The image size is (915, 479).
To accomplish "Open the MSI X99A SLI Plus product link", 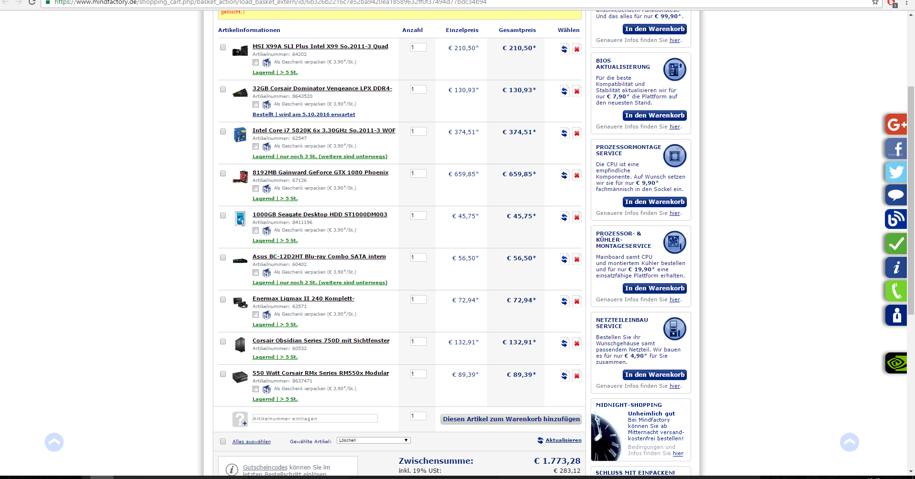I will tap(320, 46).
